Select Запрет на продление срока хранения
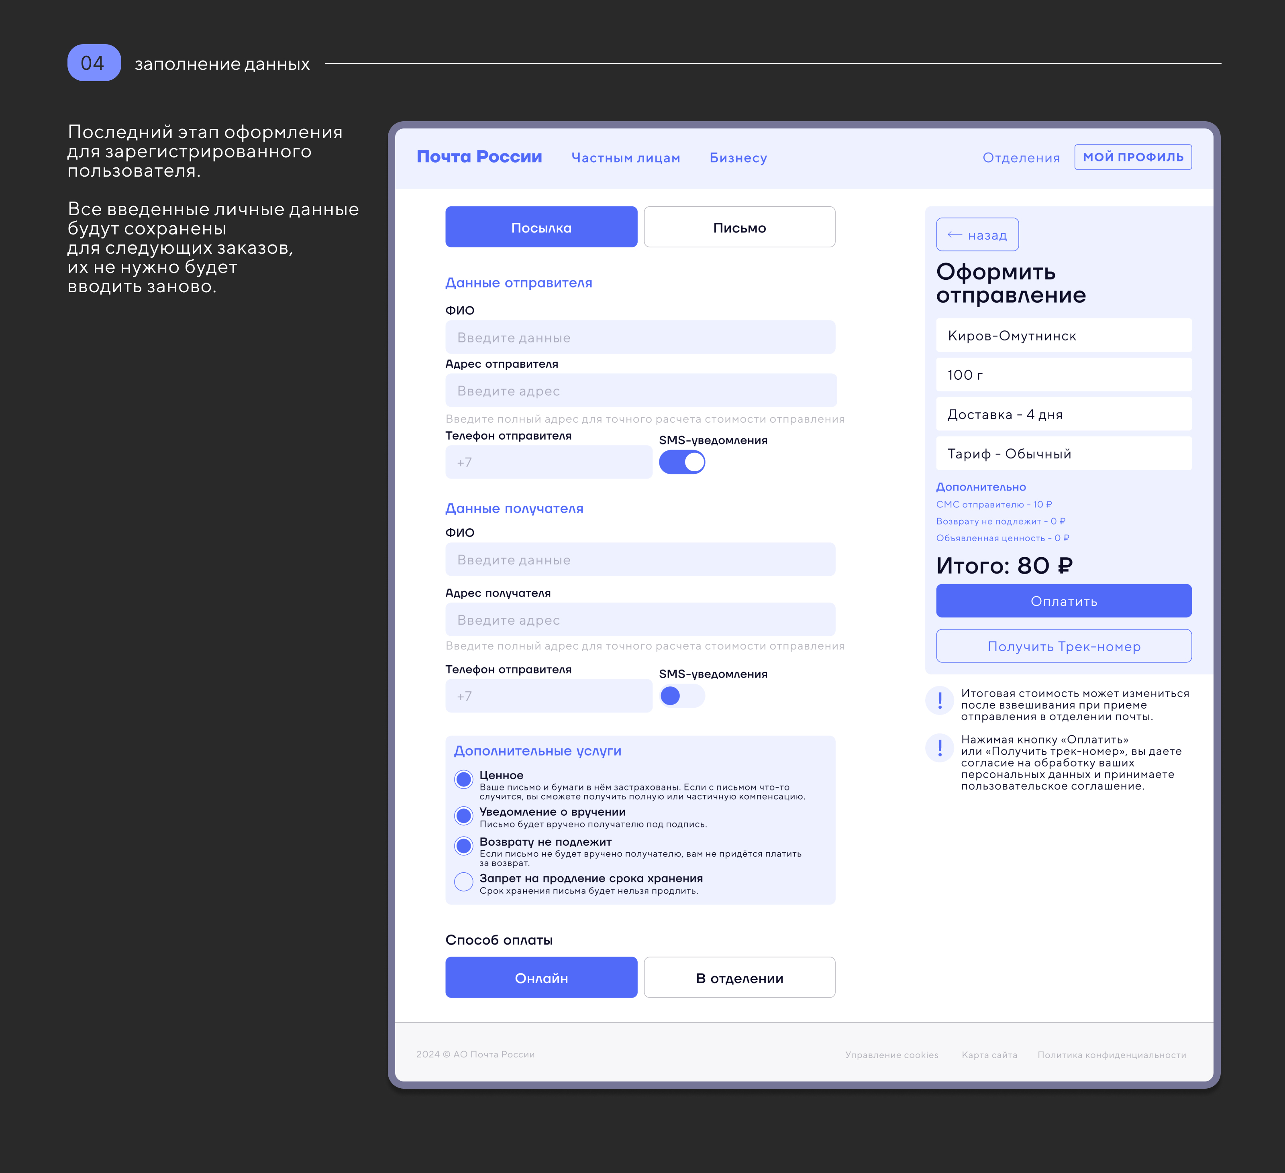 463,882
